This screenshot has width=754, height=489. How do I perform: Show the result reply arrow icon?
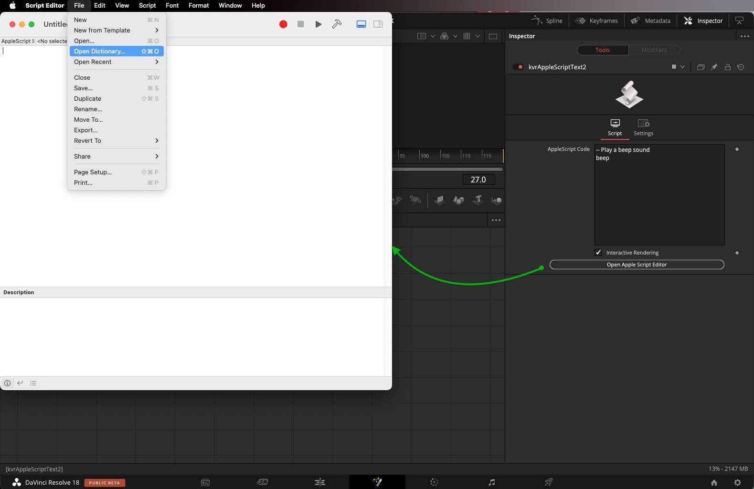coord(20,383)
